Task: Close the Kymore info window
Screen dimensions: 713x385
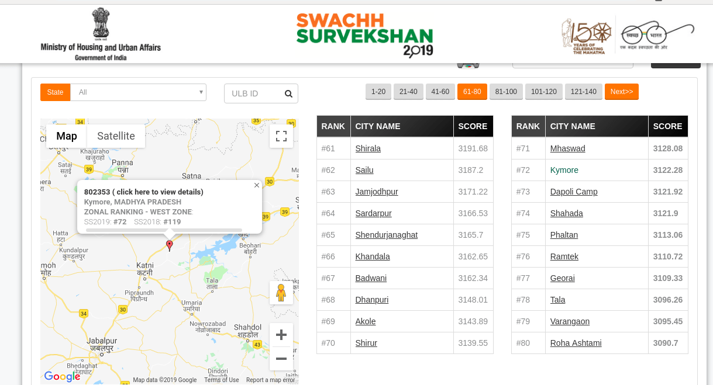Action: (256, 185)
